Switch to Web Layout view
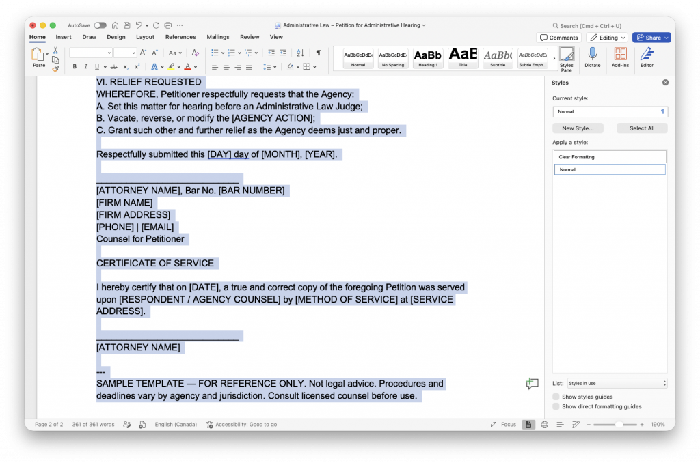 [545, 425]
